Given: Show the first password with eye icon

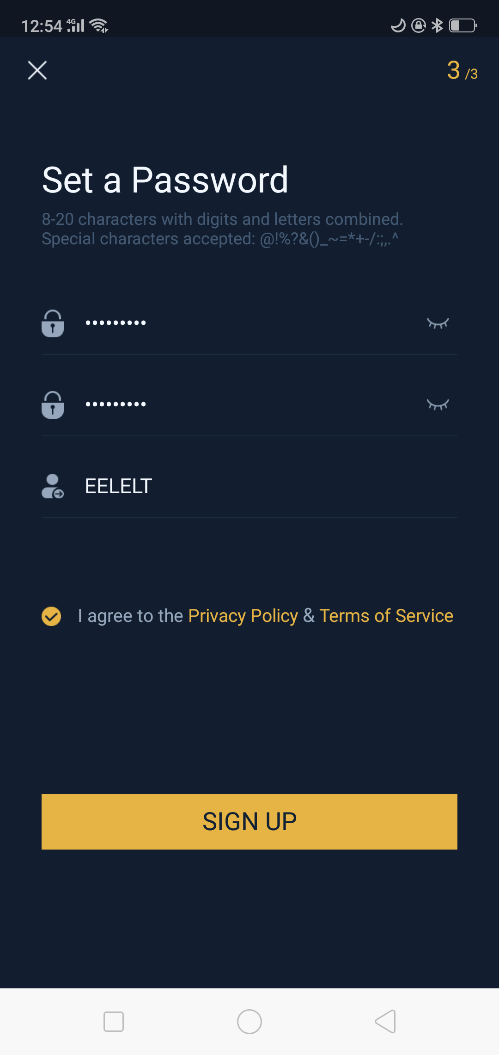Looking at the screenshot, I should [438, 323].
